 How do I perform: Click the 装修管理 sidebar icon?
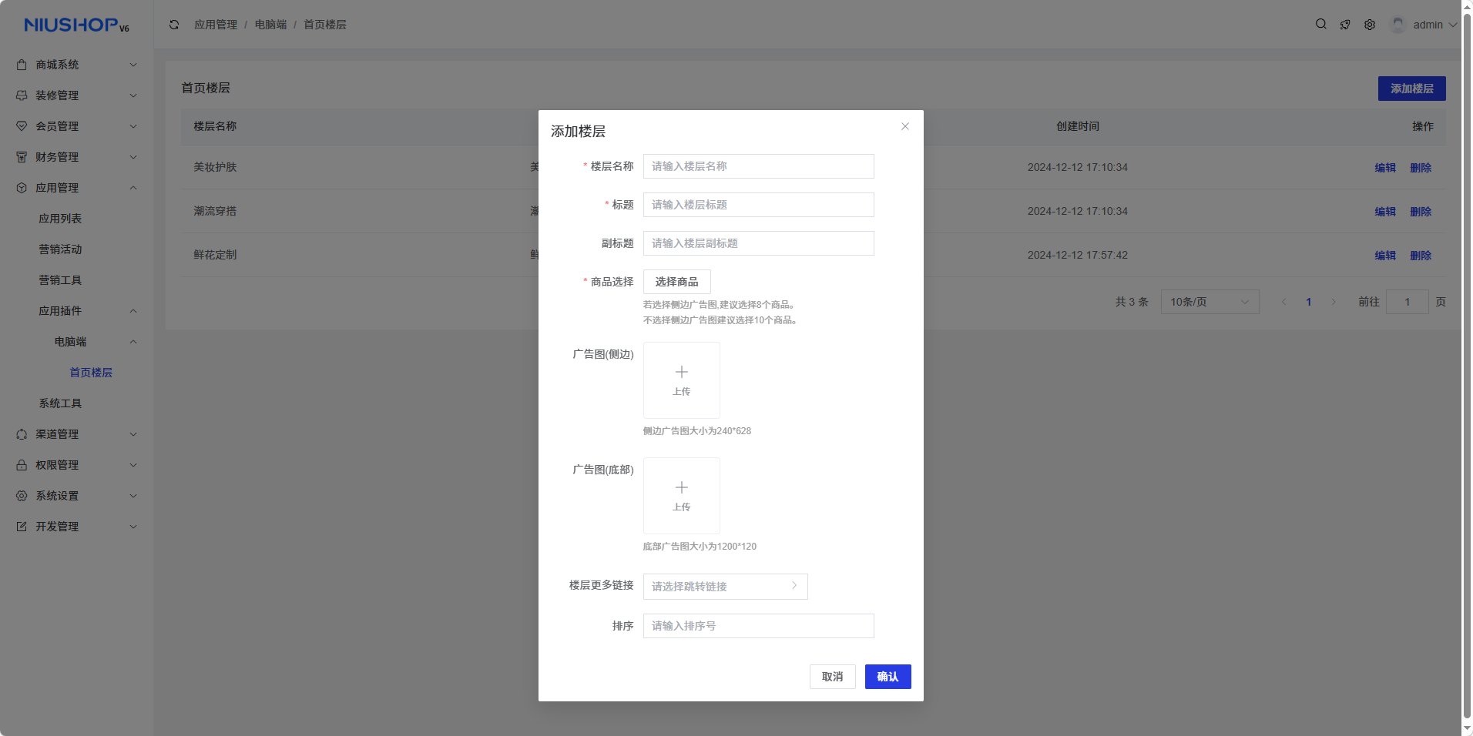click(x=22, y=95)
